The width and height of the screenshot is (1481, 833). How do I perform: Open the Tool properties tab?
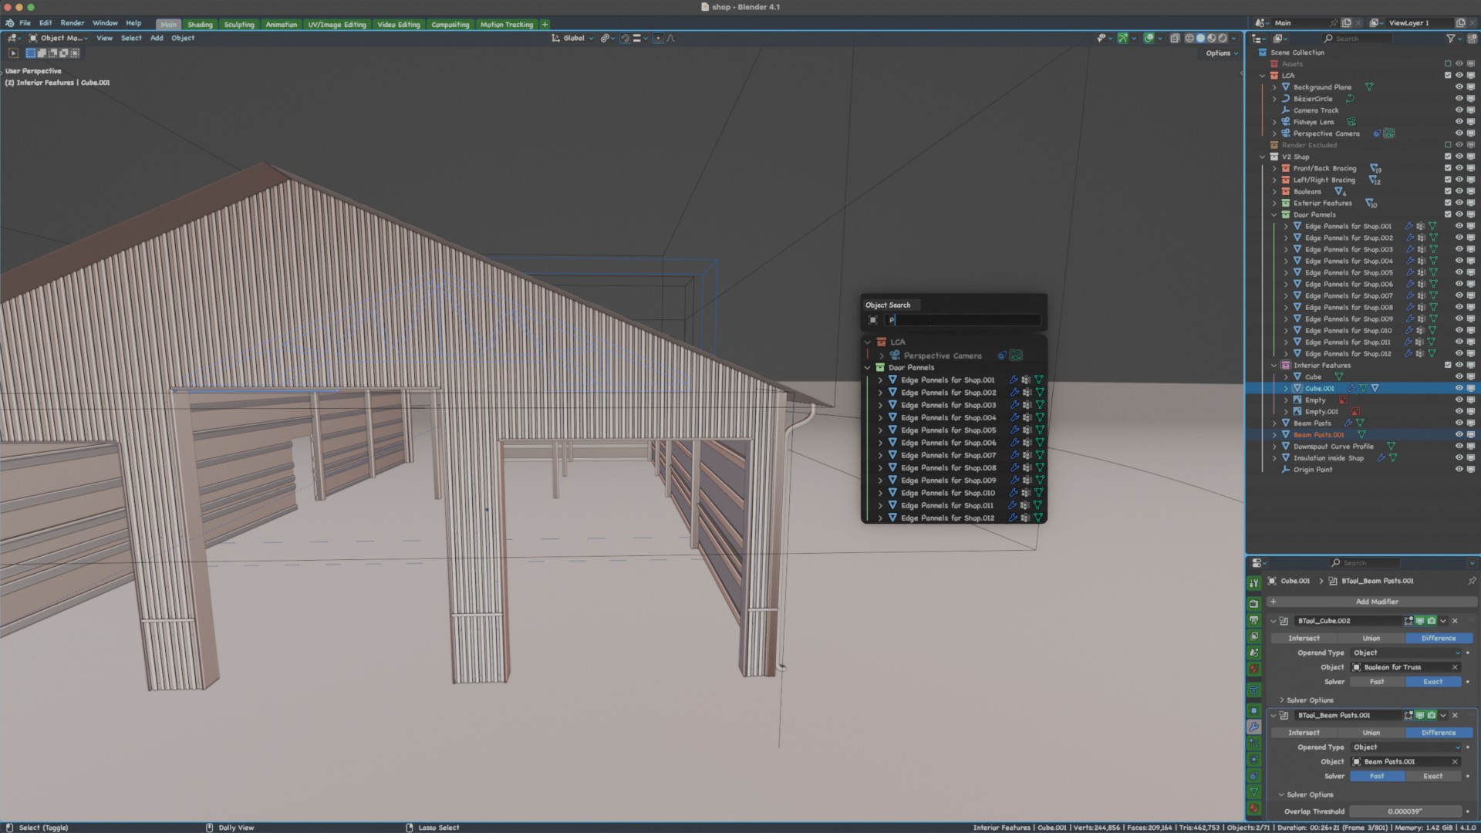pyautogui.click(x=1254, y=583)
